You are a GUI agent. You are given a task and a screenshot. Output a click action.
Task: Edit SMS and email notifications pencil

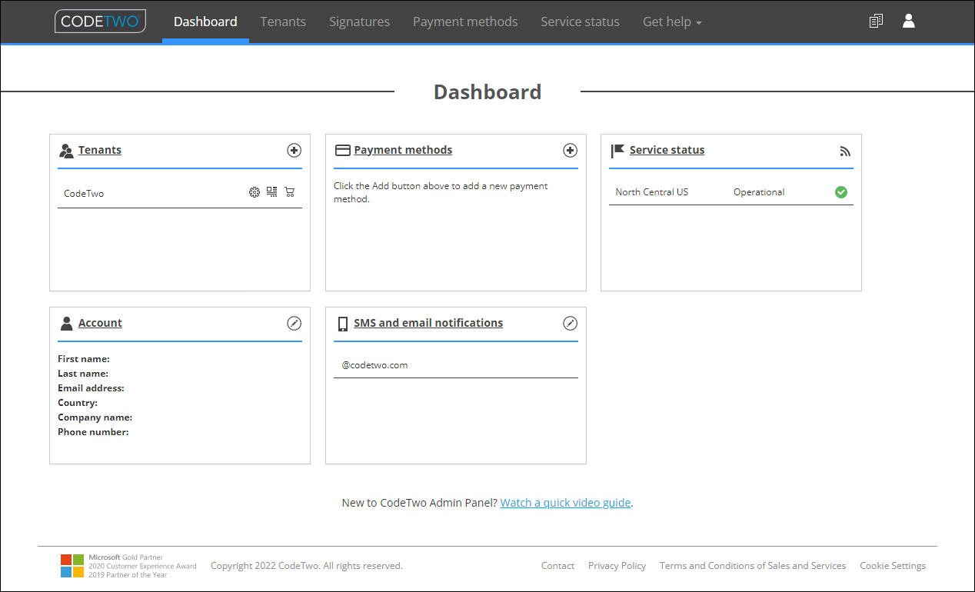click(x=570, y=324)
